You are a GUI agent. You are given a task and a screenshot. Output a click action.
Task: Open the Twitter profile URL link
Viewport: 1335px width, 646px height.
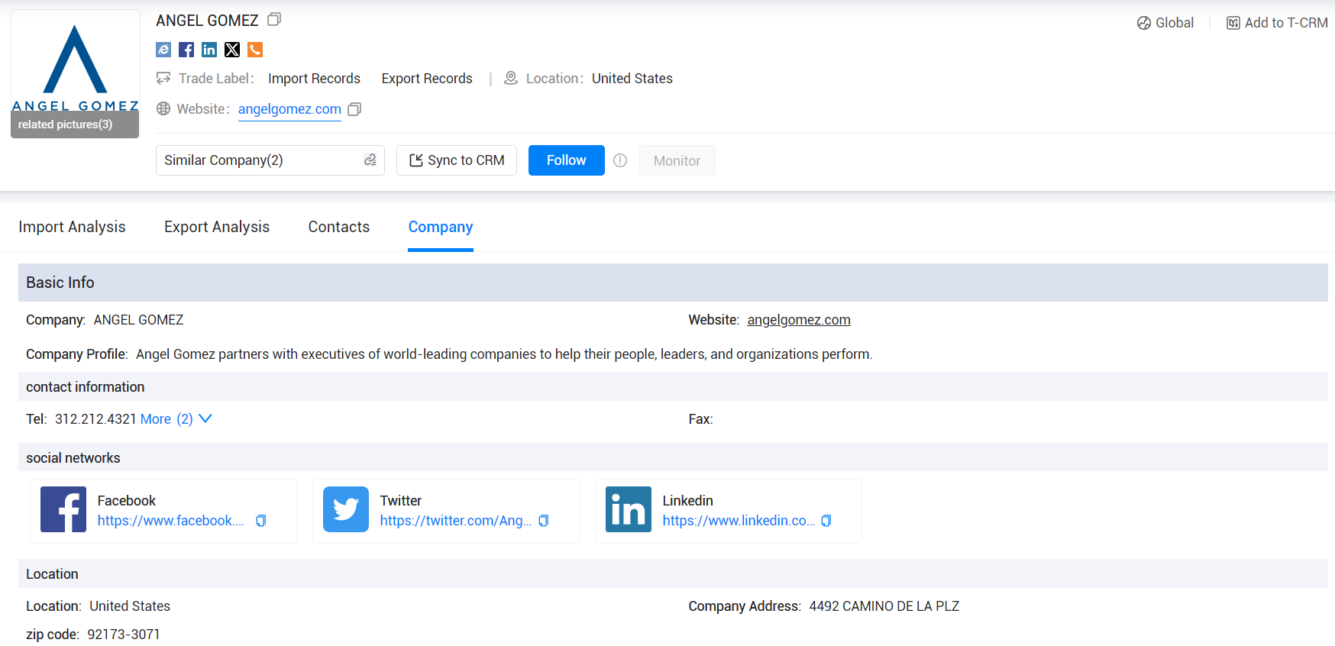click(x=456, y=521)
